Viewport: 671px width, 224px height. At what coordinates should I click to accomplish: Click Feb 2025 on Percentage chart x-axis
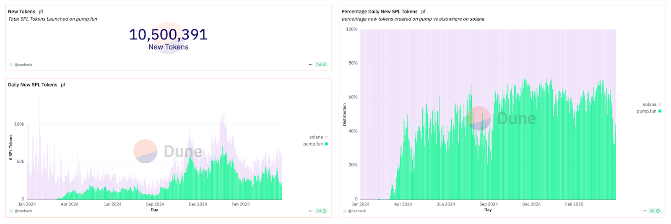pos(574,204)
